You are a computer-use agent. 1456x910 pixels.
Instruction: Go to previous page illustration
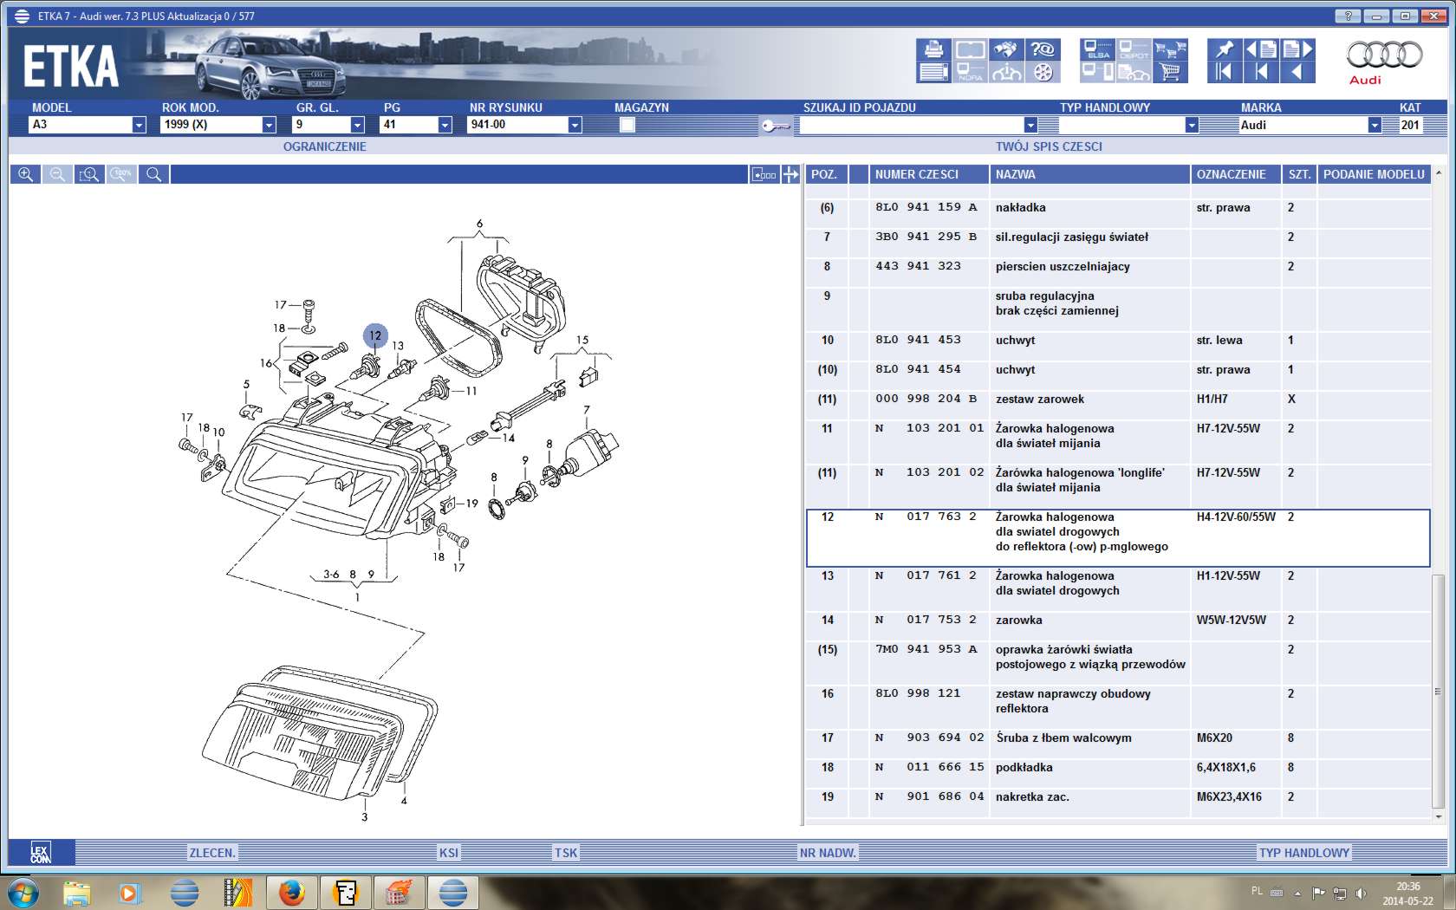coord(1260,49)
